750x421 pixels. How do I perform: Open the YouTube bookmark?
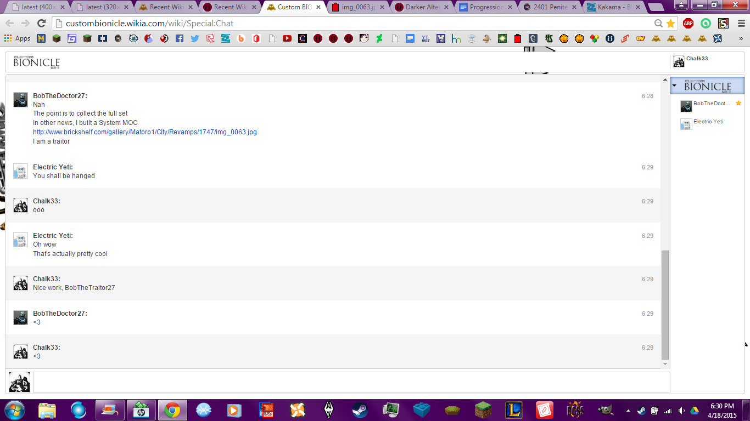pos(287,38)
